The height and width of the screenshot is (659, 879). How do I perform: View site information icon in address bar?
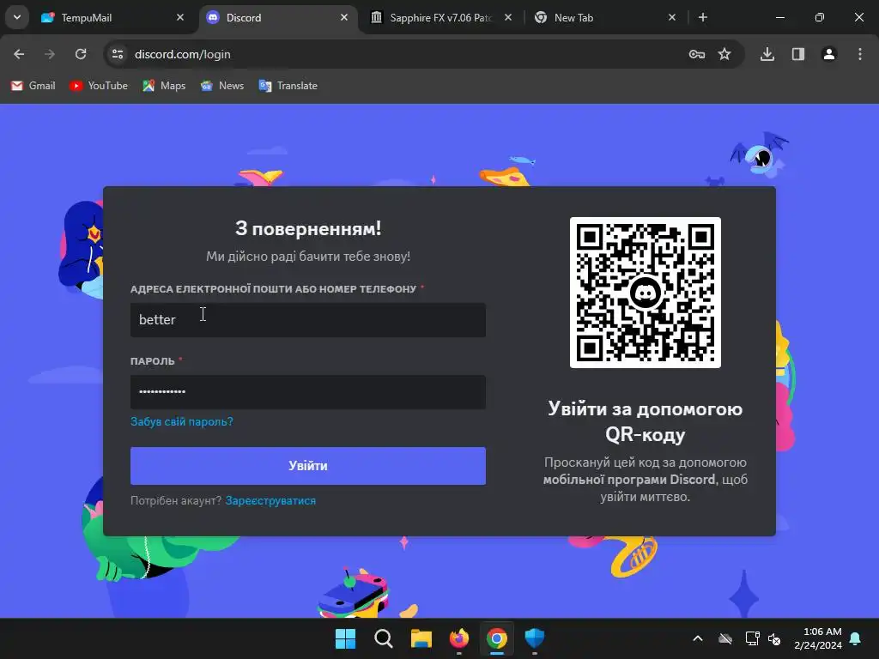click(118, 54)
